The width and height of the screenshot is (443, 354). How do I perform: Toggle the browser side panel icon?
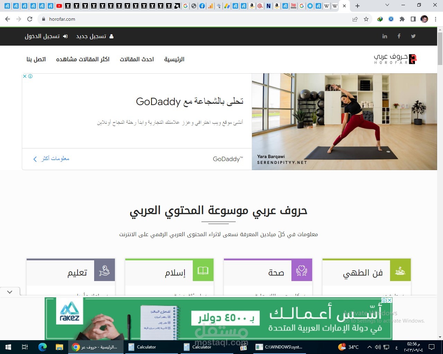pos(413,19)
